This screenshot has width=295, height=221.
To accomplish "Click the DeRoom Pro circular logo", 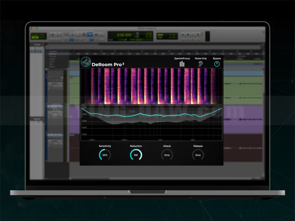I will [x=86, y=62].
